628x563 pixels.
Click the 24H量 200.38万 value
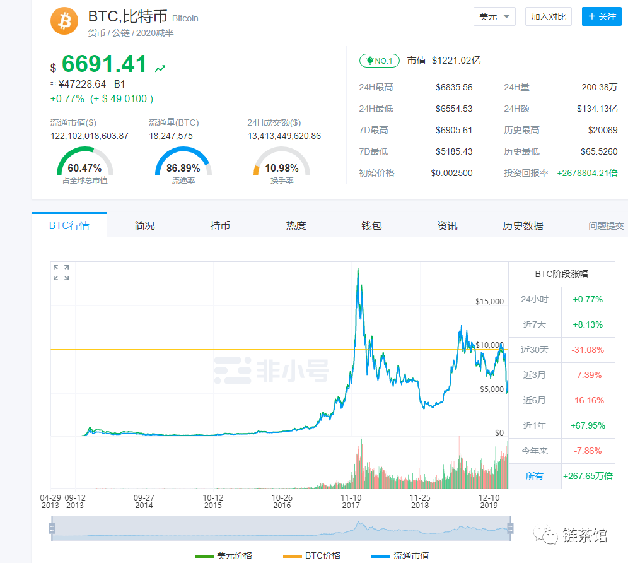click(600, 87)
